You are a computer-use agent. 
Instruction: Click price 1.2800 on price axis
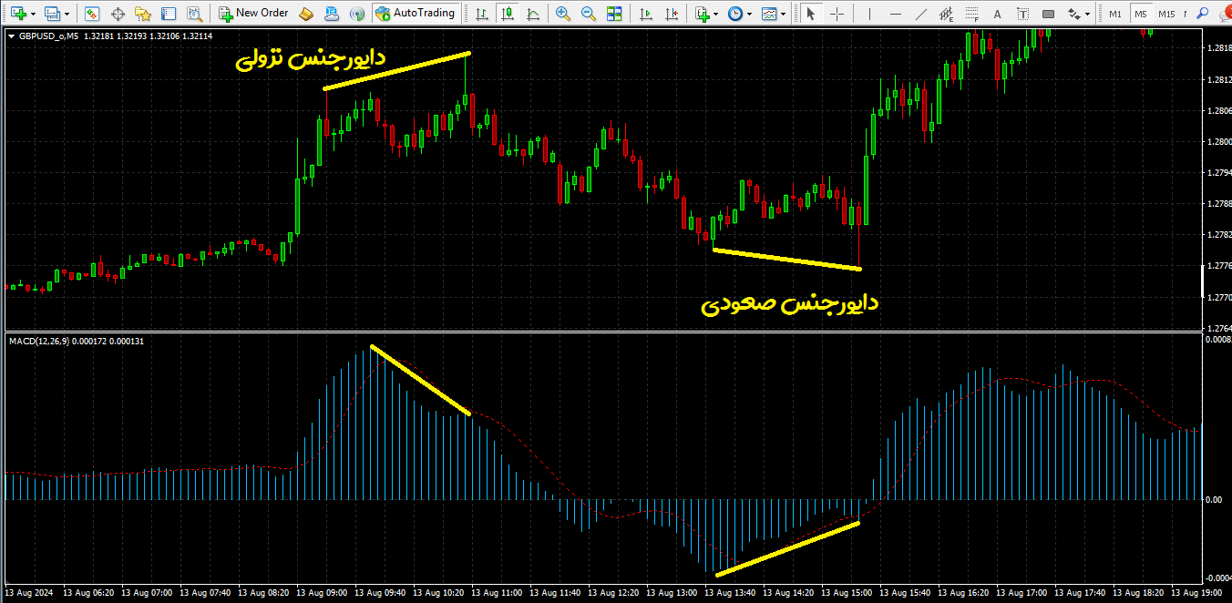pyautogui.click(x=1219, y=142)
